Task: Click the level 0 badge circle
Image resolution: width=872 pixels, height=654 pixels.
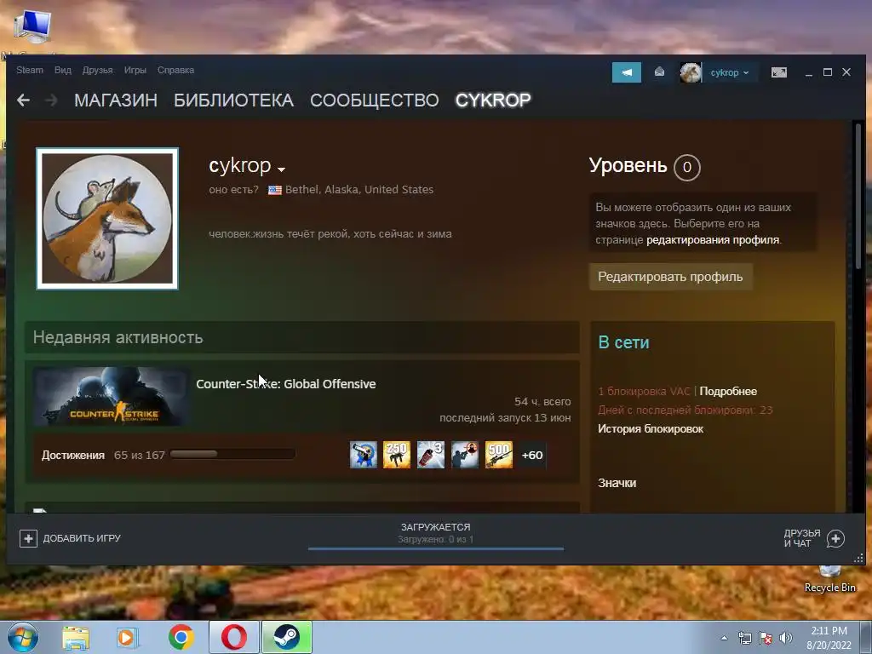Action: click(687, 167)
